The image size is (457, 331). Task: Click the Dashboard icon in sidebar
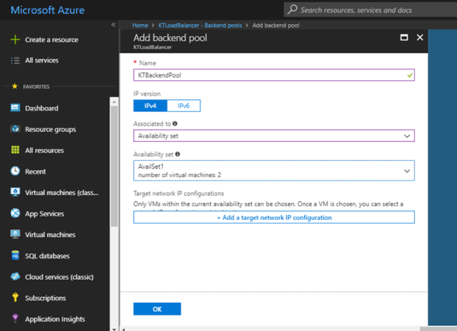click(15, 108)
